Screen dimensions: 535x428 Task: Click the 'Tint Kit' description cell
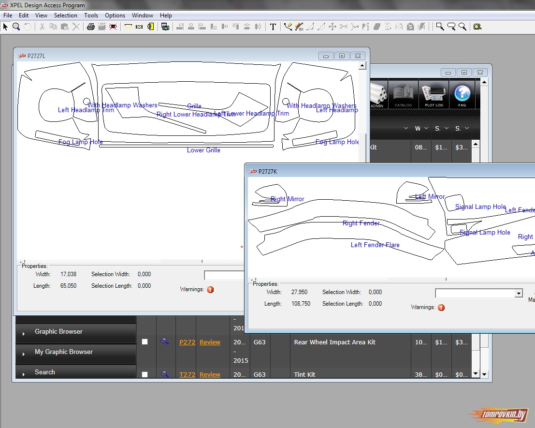[x=350, y=373]
